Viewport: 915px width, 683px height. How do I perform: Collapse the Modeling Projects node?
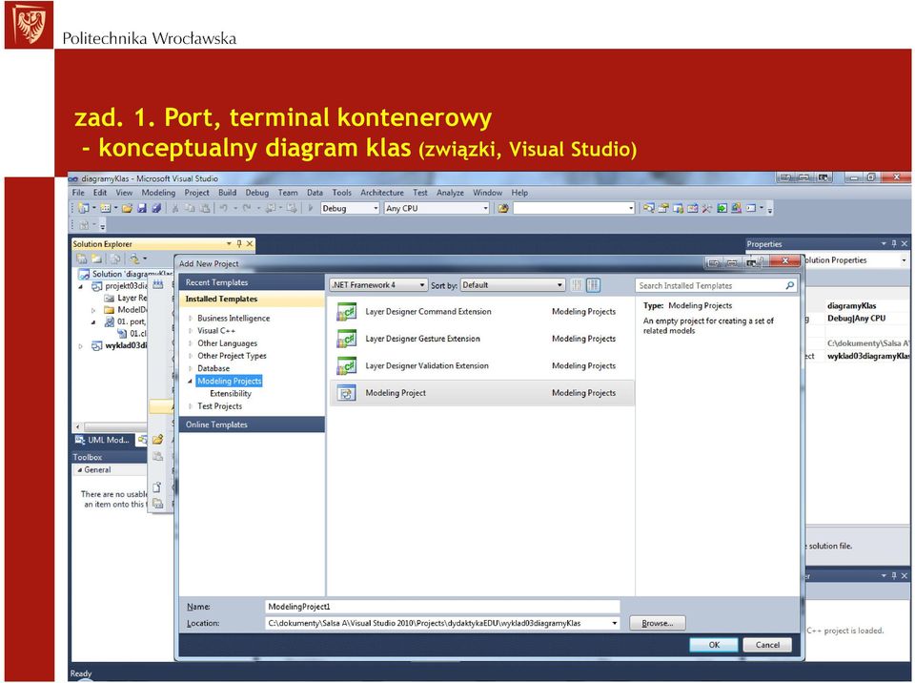pyautogui.click(x=191, y=381)
